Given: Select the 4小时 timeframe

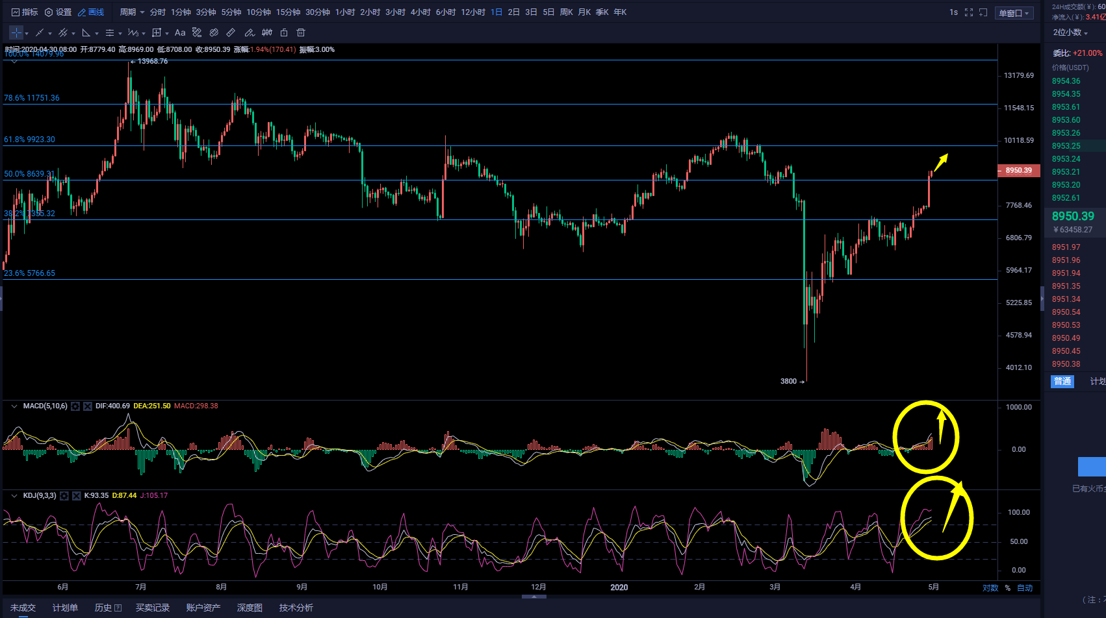Looking at the screenshot, I should click(420, 12).
